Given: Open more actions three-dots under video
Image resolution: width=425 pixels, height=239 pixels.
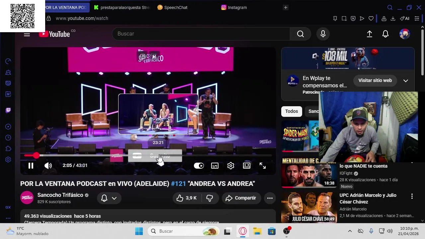Looking at the screenshot, I should tap(270, 198).
